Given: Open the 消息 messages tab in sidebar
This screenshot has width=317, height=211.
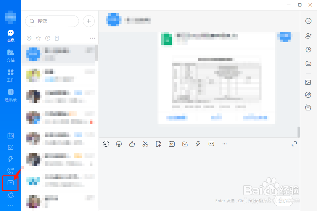Looking at the screenshot, I should [11, 36].
